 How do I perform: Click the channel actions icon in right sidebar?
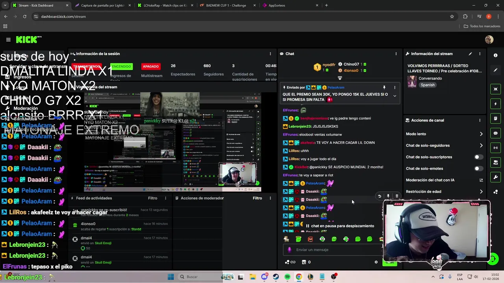click(496, 162)
